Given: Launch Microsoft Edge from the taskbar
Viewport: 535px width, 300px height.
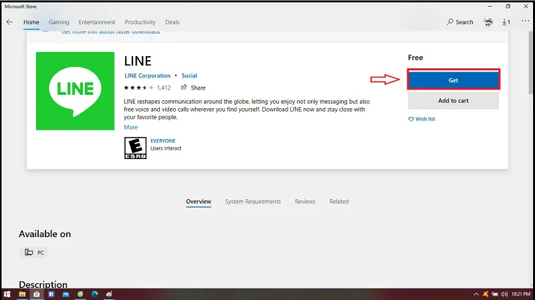Looking at the screenshot, I should pos(95,294).
